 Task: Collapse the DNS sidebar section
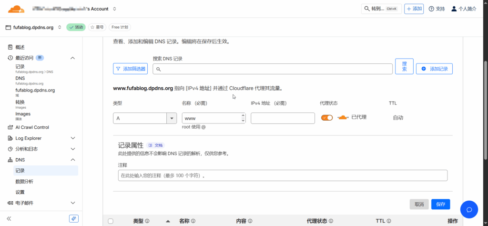[x=73, y=160]
